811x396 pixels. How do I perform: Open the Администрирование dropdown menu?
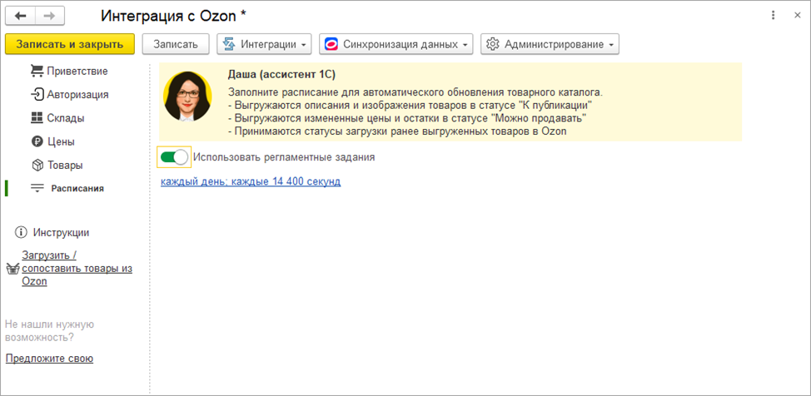coord(550,43)
